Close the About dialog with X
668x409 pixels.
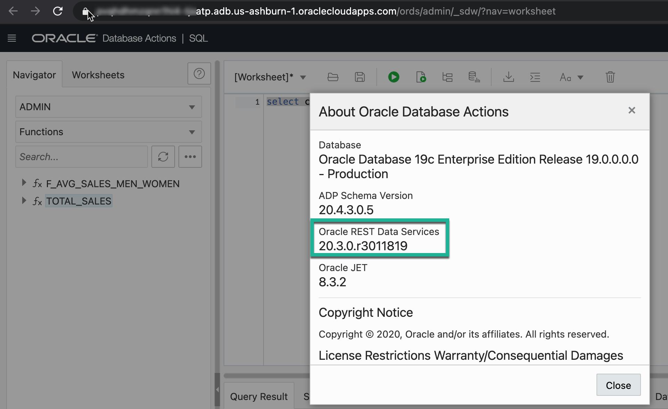coord(632,110)
